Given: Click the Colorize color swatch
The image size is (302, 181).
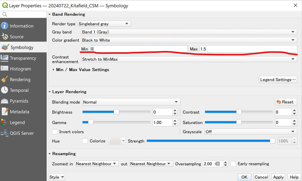Looking at the screenshot, I should (115, 141).
